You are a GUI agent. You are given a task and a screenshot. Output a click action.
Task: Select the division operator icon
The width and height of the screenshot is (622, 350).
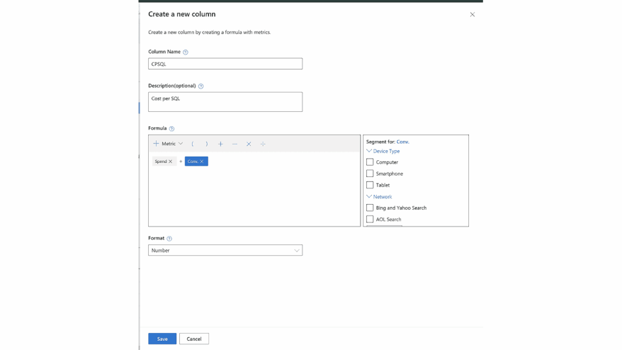[x=262, y=144]
